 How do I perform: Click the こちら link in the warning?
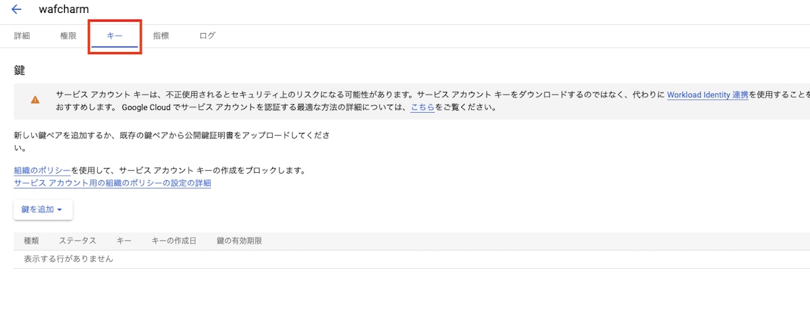pos(422,107)
